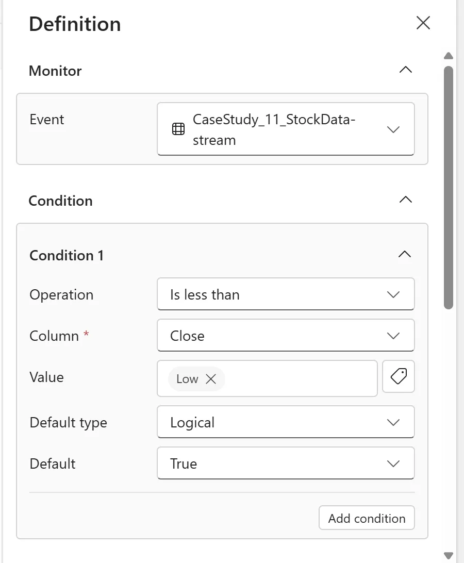The width and height of the screenshot is (464, 563).
Task: Click the tag icon next to Value field
Action: (x=399, y=377)
